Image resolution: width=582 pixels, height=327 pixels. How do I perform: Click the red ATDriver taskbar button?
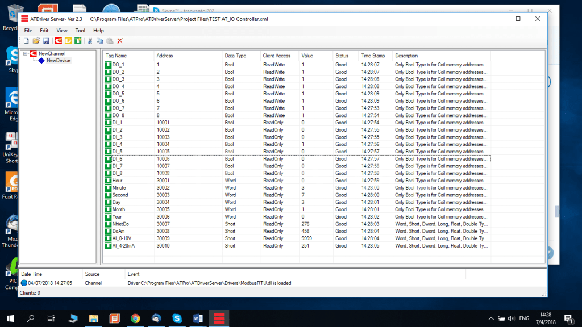[x=219, y=318]
